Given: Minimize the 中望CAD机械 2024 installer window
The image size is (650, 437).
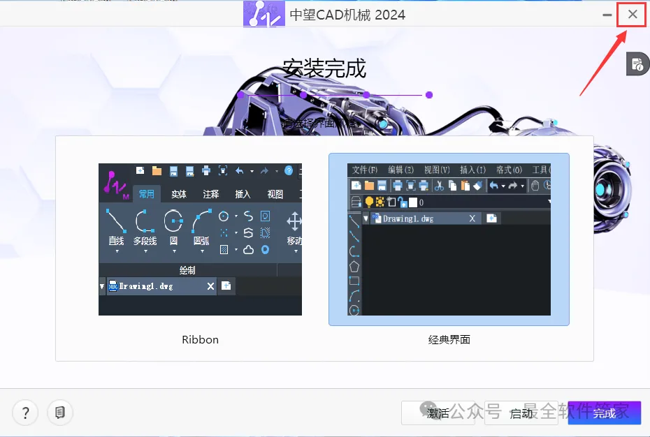Looking at the screenshot, I should tap(607, 15).
